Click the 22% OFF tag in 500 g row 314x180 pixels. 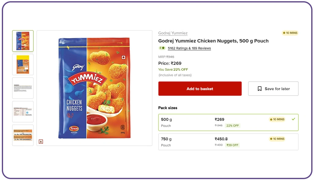coord(233,126)
